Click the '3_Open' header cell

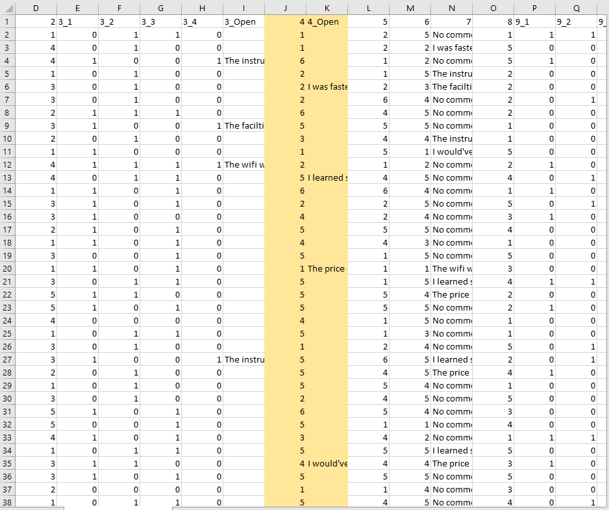[x=243, y=21]
